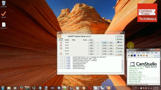
Task: Open the CamStudio Help menu
Action: 156,52
